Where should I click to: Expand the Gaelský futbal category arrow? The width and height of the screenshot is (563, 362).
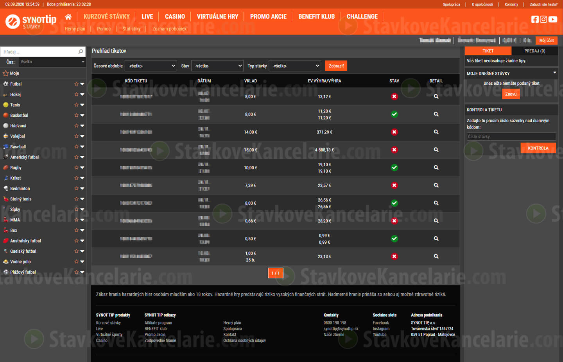click(x=82, y=251)
